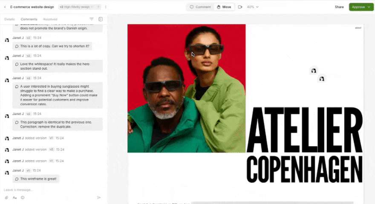
Task: Collapse the sidebar with the panel icon
Action: (101, 19)
